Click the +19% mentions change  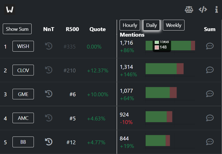(127, 146)
